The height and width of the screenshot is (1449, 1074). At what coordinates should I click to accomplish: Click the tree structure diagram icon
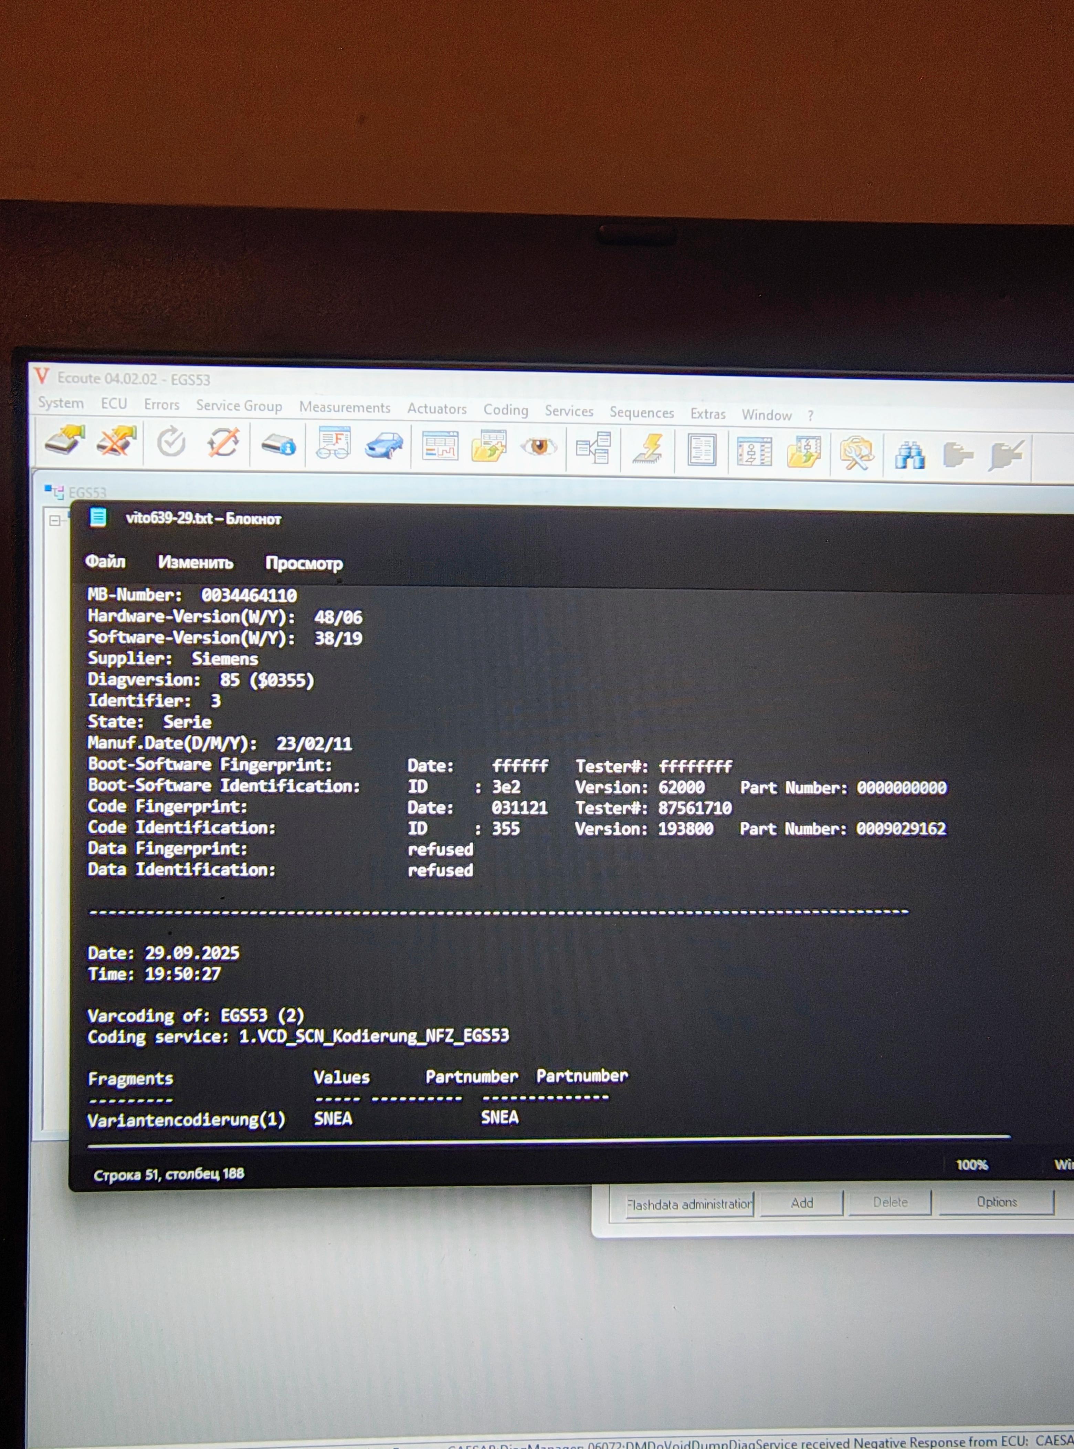[x=593, y=448]
